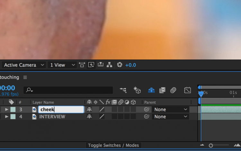Open the Parent dropdown for INTERVIEW layer

click(170, 117)
